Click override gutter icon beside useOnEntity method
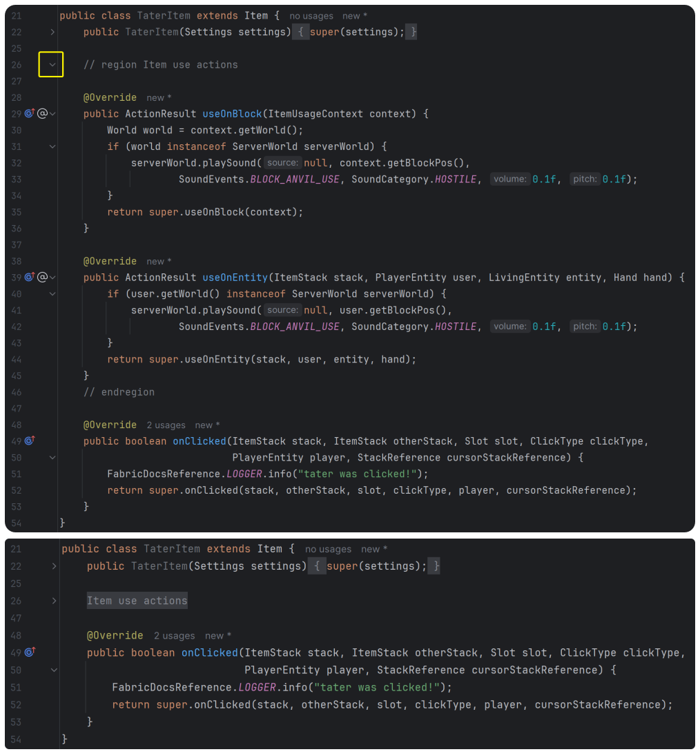 pos(29,277)
